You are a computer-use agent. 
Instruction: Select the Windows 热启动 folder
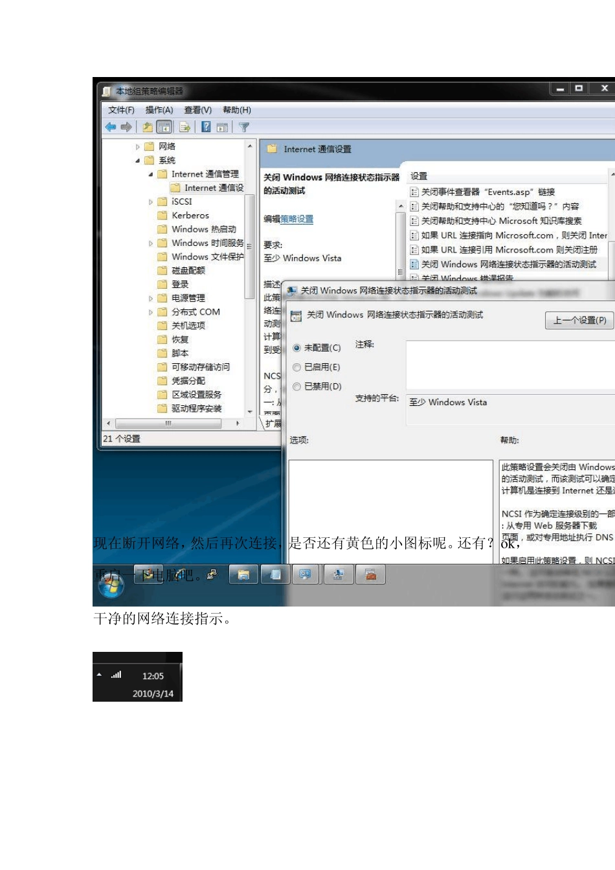click(x=204, y=229)
